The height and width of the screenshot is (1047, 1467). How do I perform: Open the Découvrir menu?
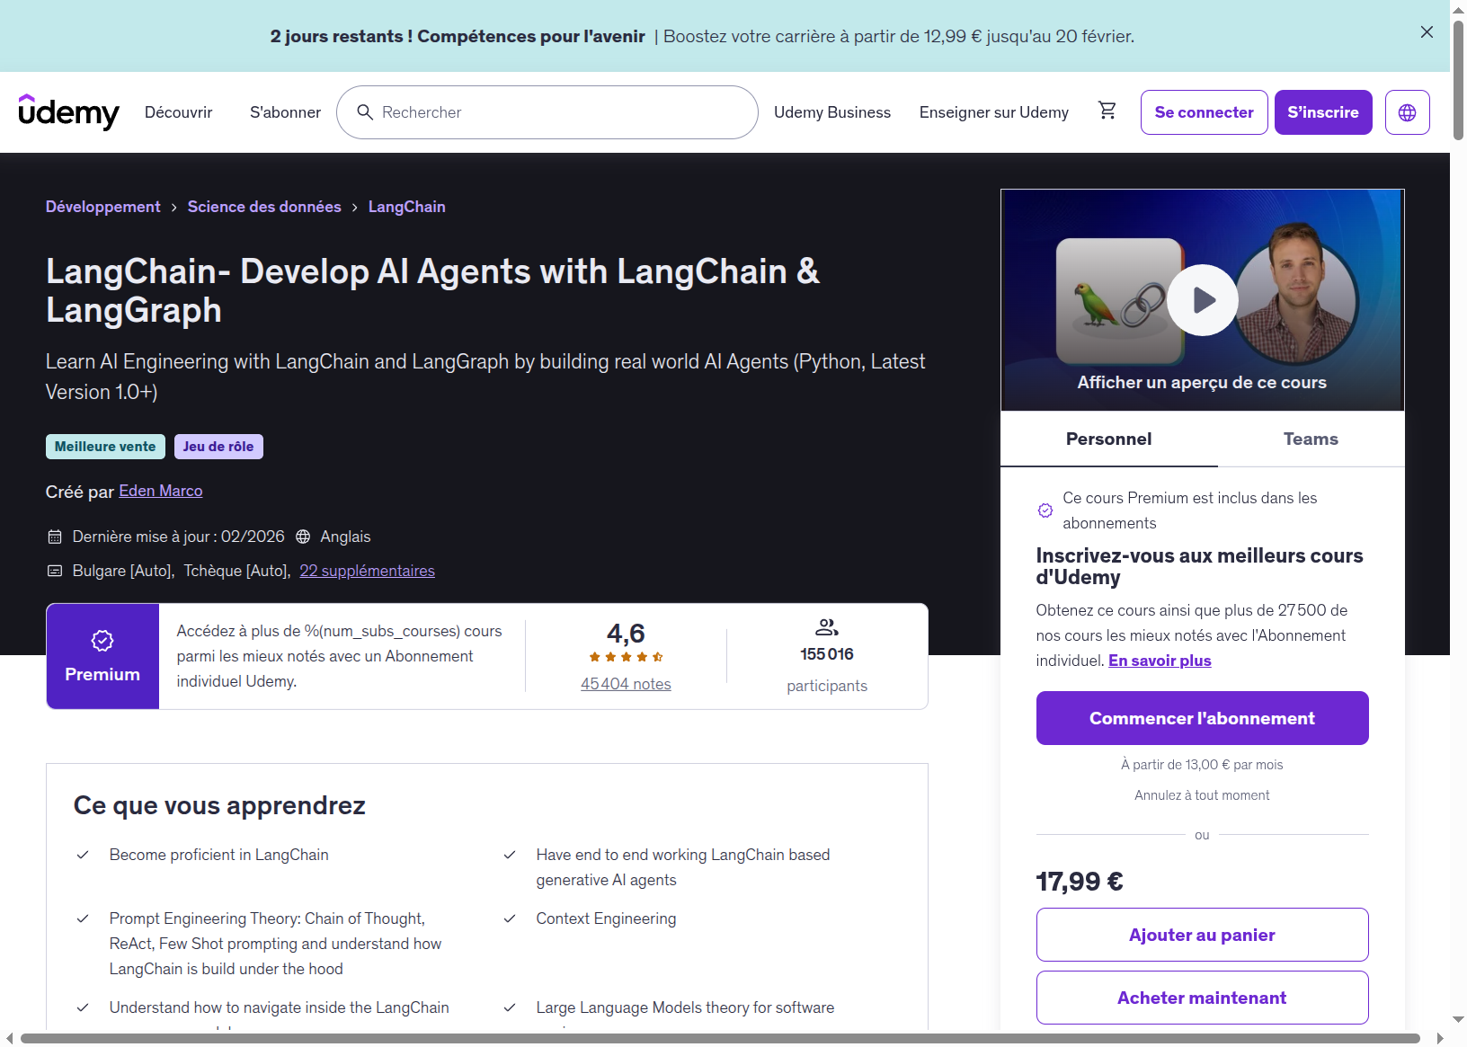(178, 112)
